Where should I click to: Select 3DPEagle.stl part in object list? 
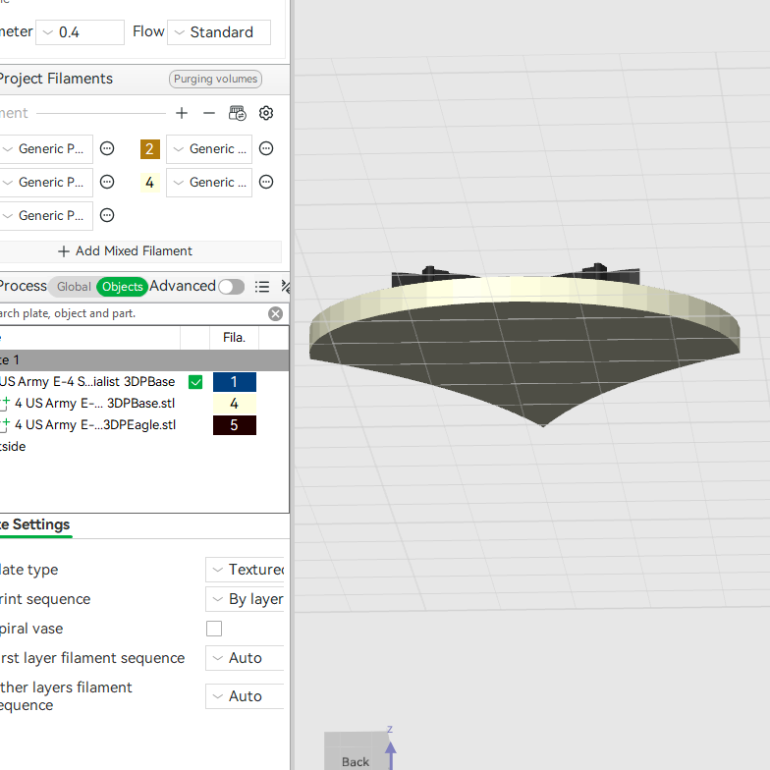[94, 424]
